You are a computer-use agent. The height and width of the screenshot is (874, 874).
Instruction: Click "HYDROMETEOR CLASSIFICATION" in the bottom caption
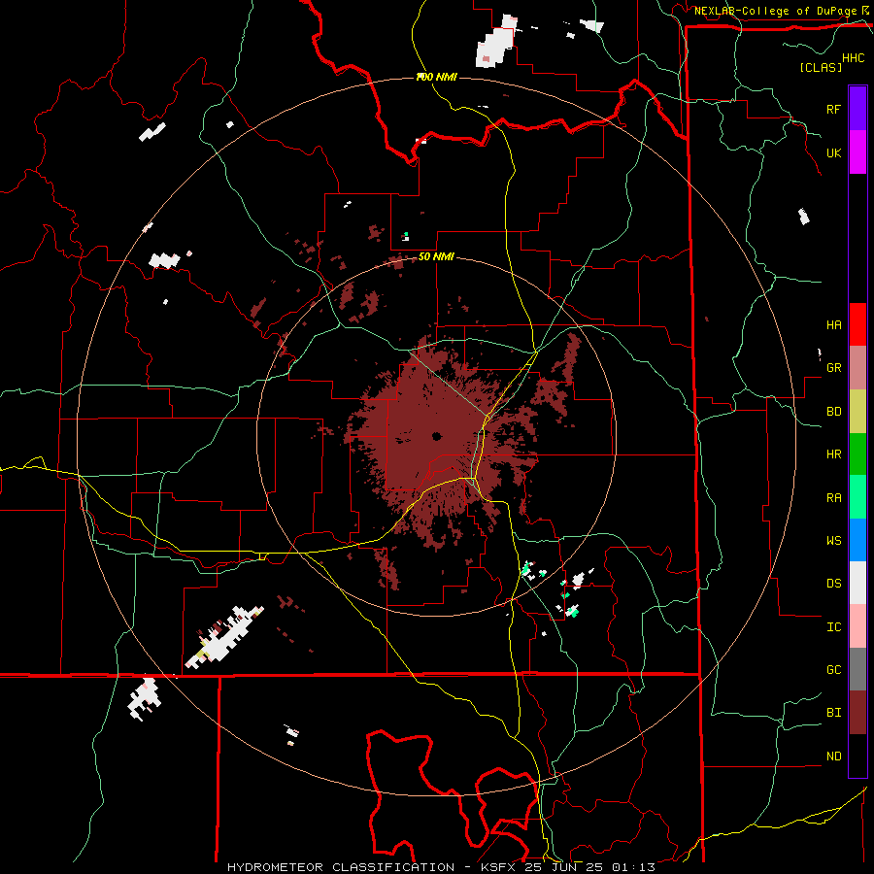coord(341,867)
